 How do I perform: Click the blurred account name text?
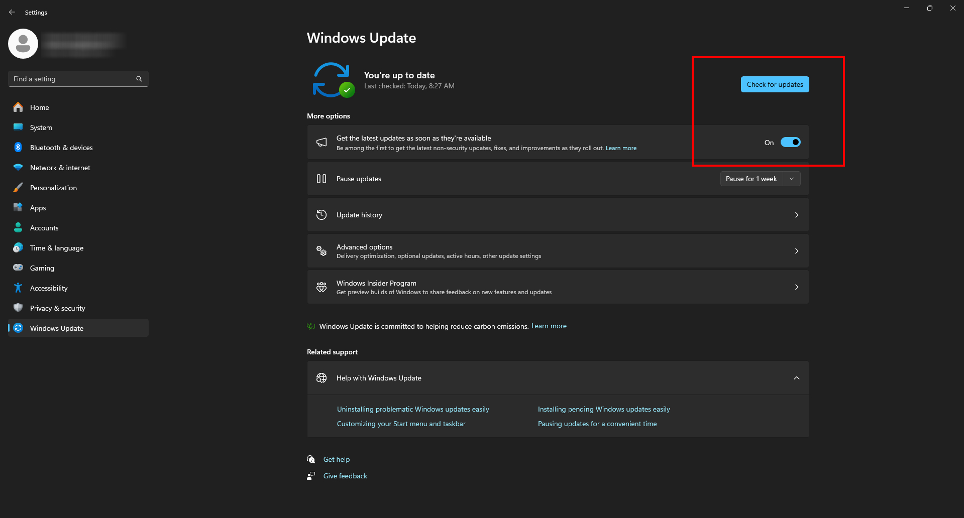[83, 44]
